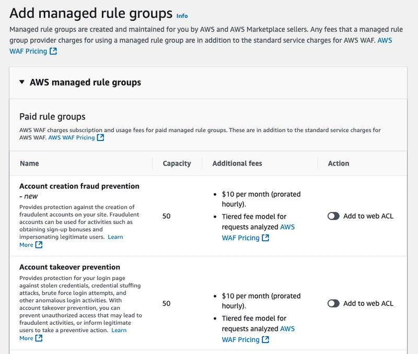Click external link icon for Account takeover Learn More

pos(39,338)
